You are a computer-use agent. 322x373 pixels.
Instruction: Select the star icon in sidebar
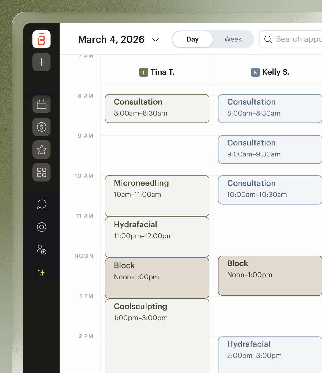click(41, 150)
